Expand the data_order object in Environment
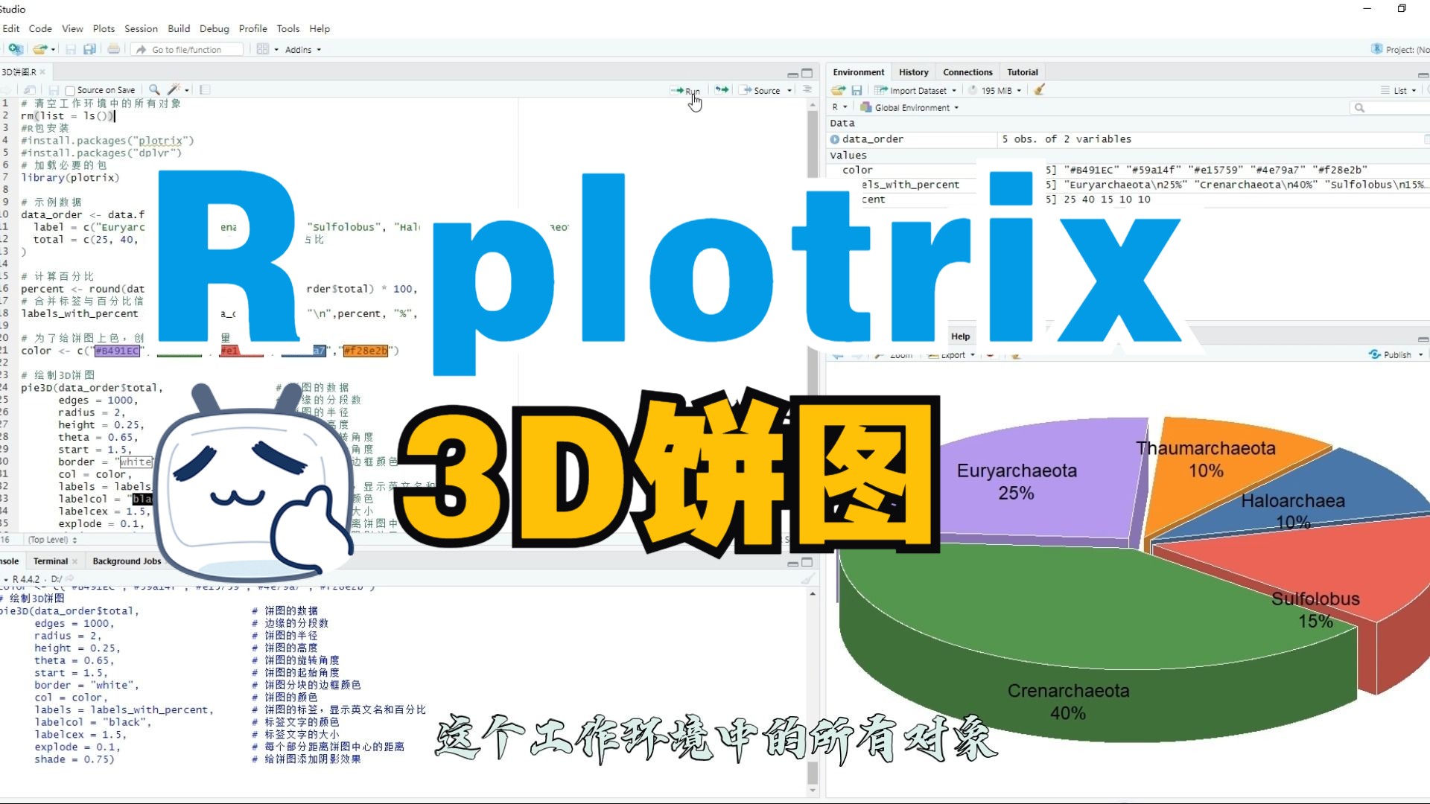Screen dimensions: 1430x804 point(836,139)
